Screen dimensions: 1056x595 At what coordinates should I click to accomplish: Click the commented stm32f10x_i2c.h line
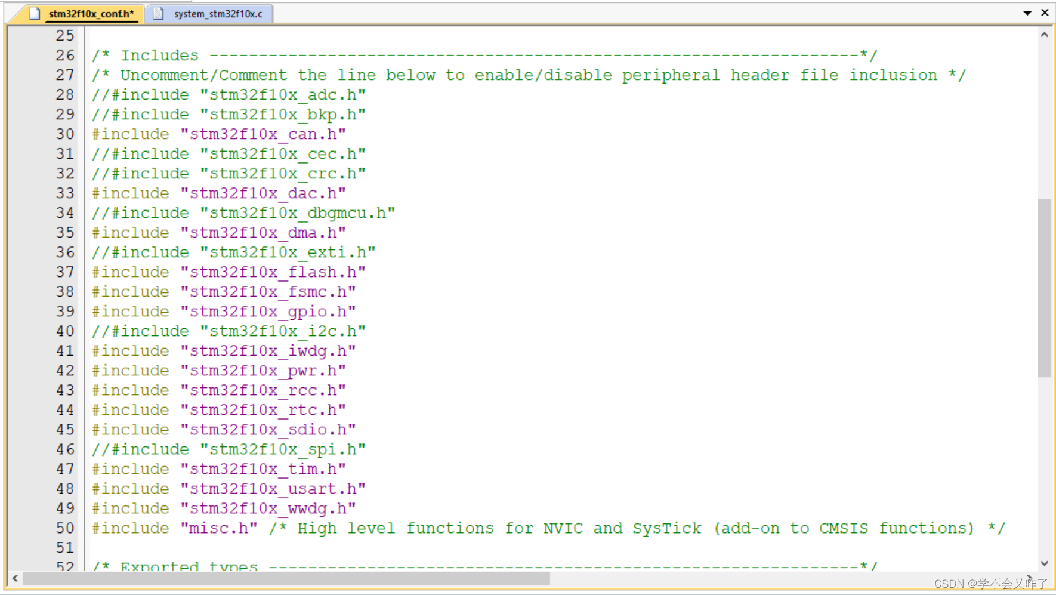(x=229, y=331)
